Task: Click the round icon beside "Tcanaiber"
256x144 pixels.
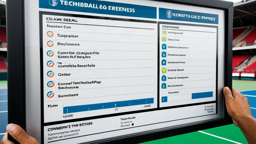Action: pos(50,34)
